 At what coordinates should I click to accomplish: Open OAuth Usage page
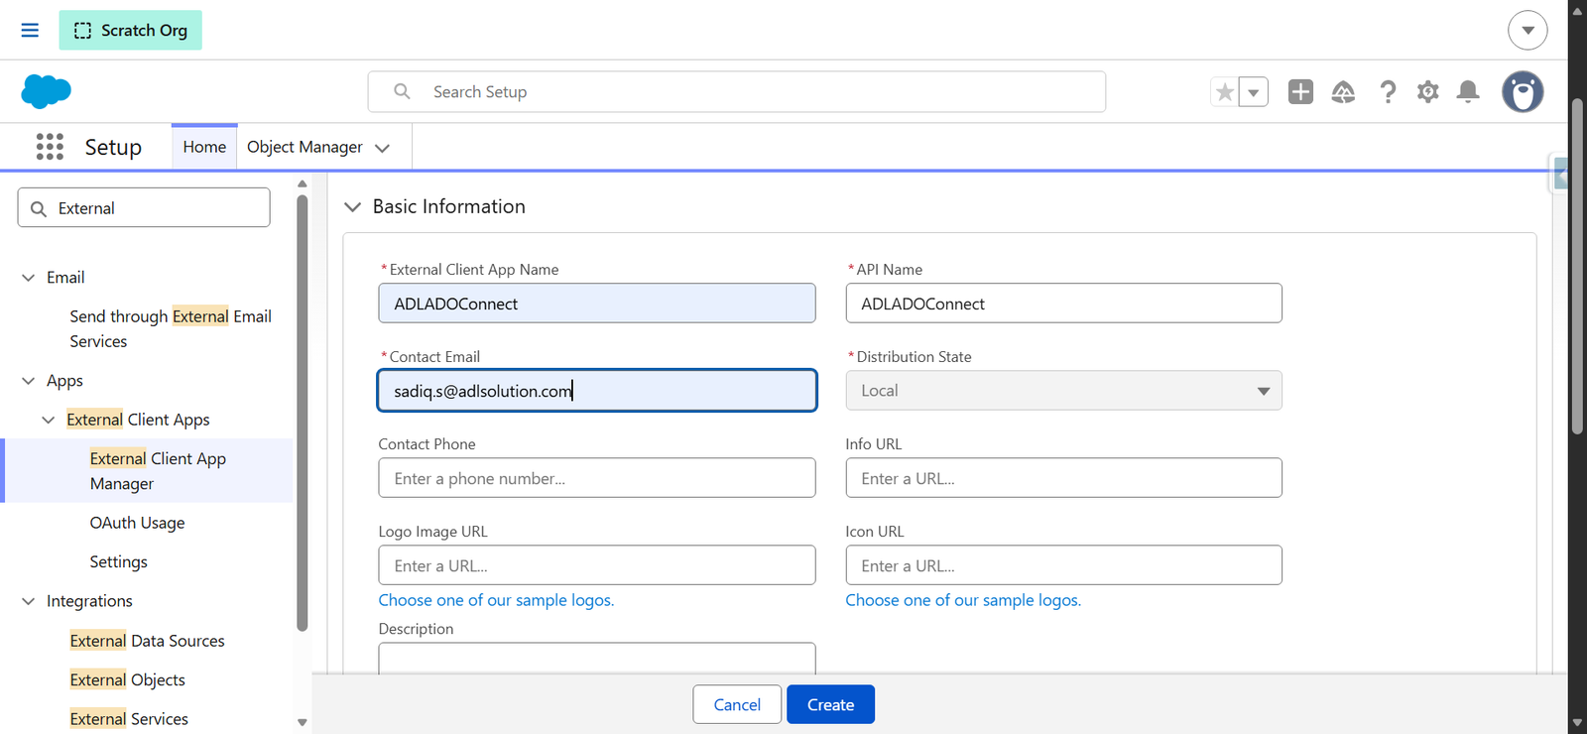(137, 523)
